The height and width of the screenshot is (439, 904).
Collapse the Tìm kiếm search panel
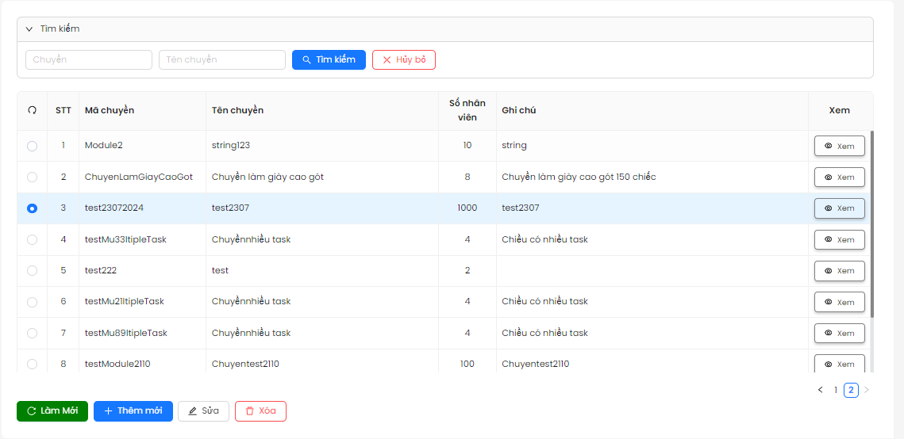[x=29, y=29]
